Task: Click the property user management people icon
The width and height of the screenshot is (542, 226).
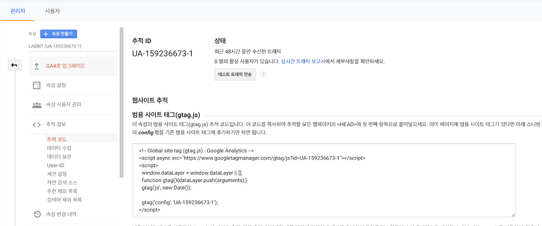Action: click(x=37, y=105)
